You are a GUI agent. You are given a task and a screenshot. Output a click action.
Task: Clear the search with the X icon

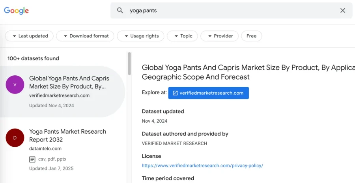[342, 11]
